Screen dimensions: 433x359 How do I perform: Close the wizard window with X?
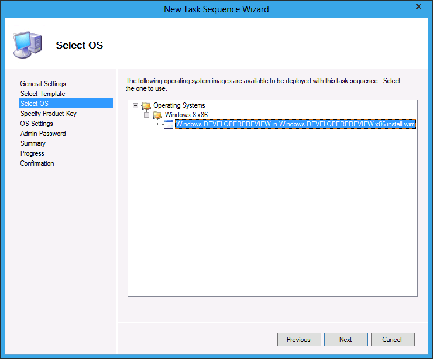pos(418,6)
